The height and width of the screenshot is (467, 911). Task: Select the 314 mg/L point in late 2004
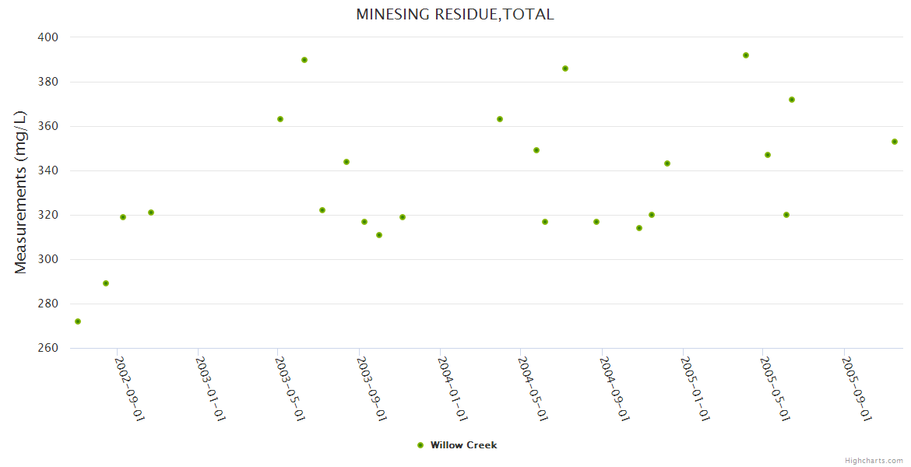click(x=639, y=228)
